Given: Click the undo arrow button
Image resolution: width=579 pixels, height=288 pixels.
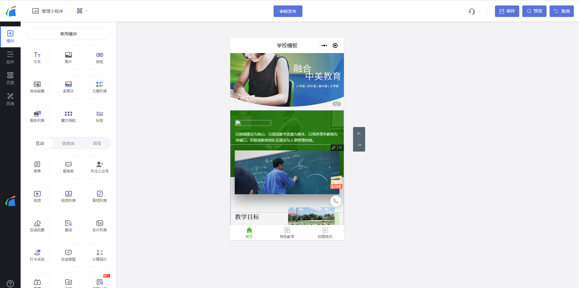Looking at the screenshot, I should [x=359, y=133].
